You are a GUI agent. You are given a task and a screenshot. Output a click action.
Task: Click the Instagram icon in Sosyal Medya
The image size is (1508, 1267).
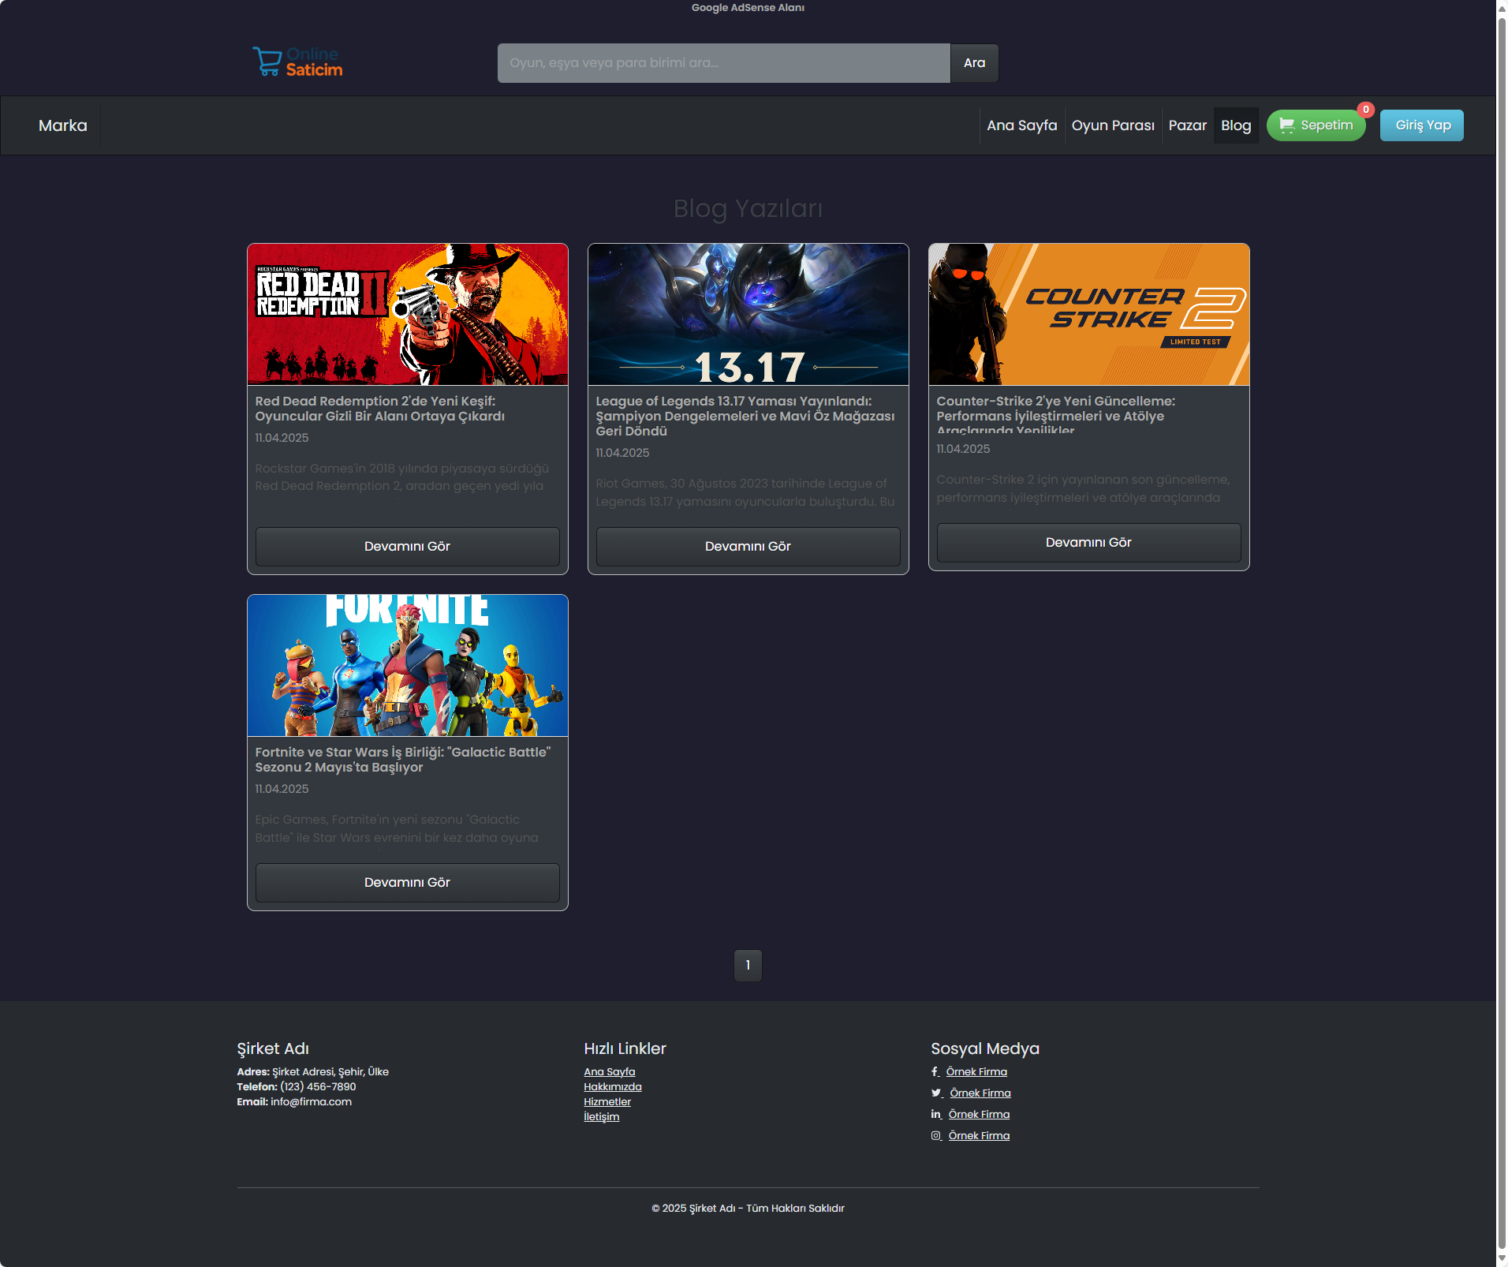coord(935,1135)
